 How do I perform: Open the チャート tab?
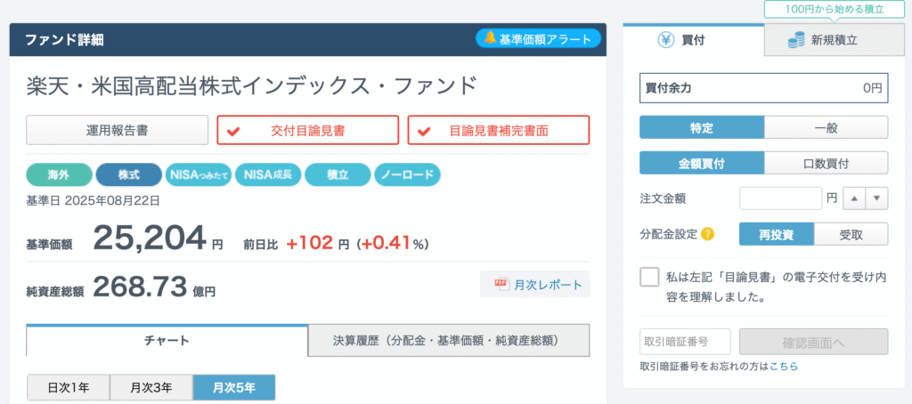(167, 341)
